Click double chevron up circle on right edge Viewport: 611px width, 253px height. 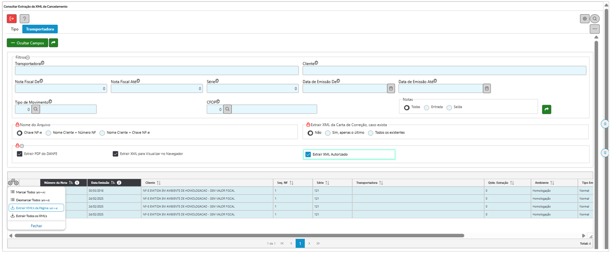[605, 124]
